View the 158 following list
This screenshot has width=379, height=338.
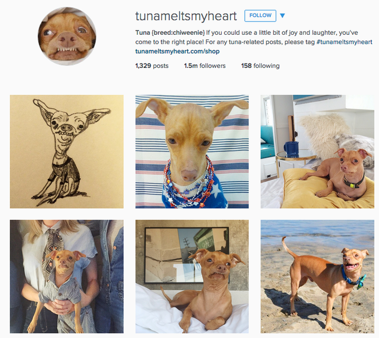point(261,66)
